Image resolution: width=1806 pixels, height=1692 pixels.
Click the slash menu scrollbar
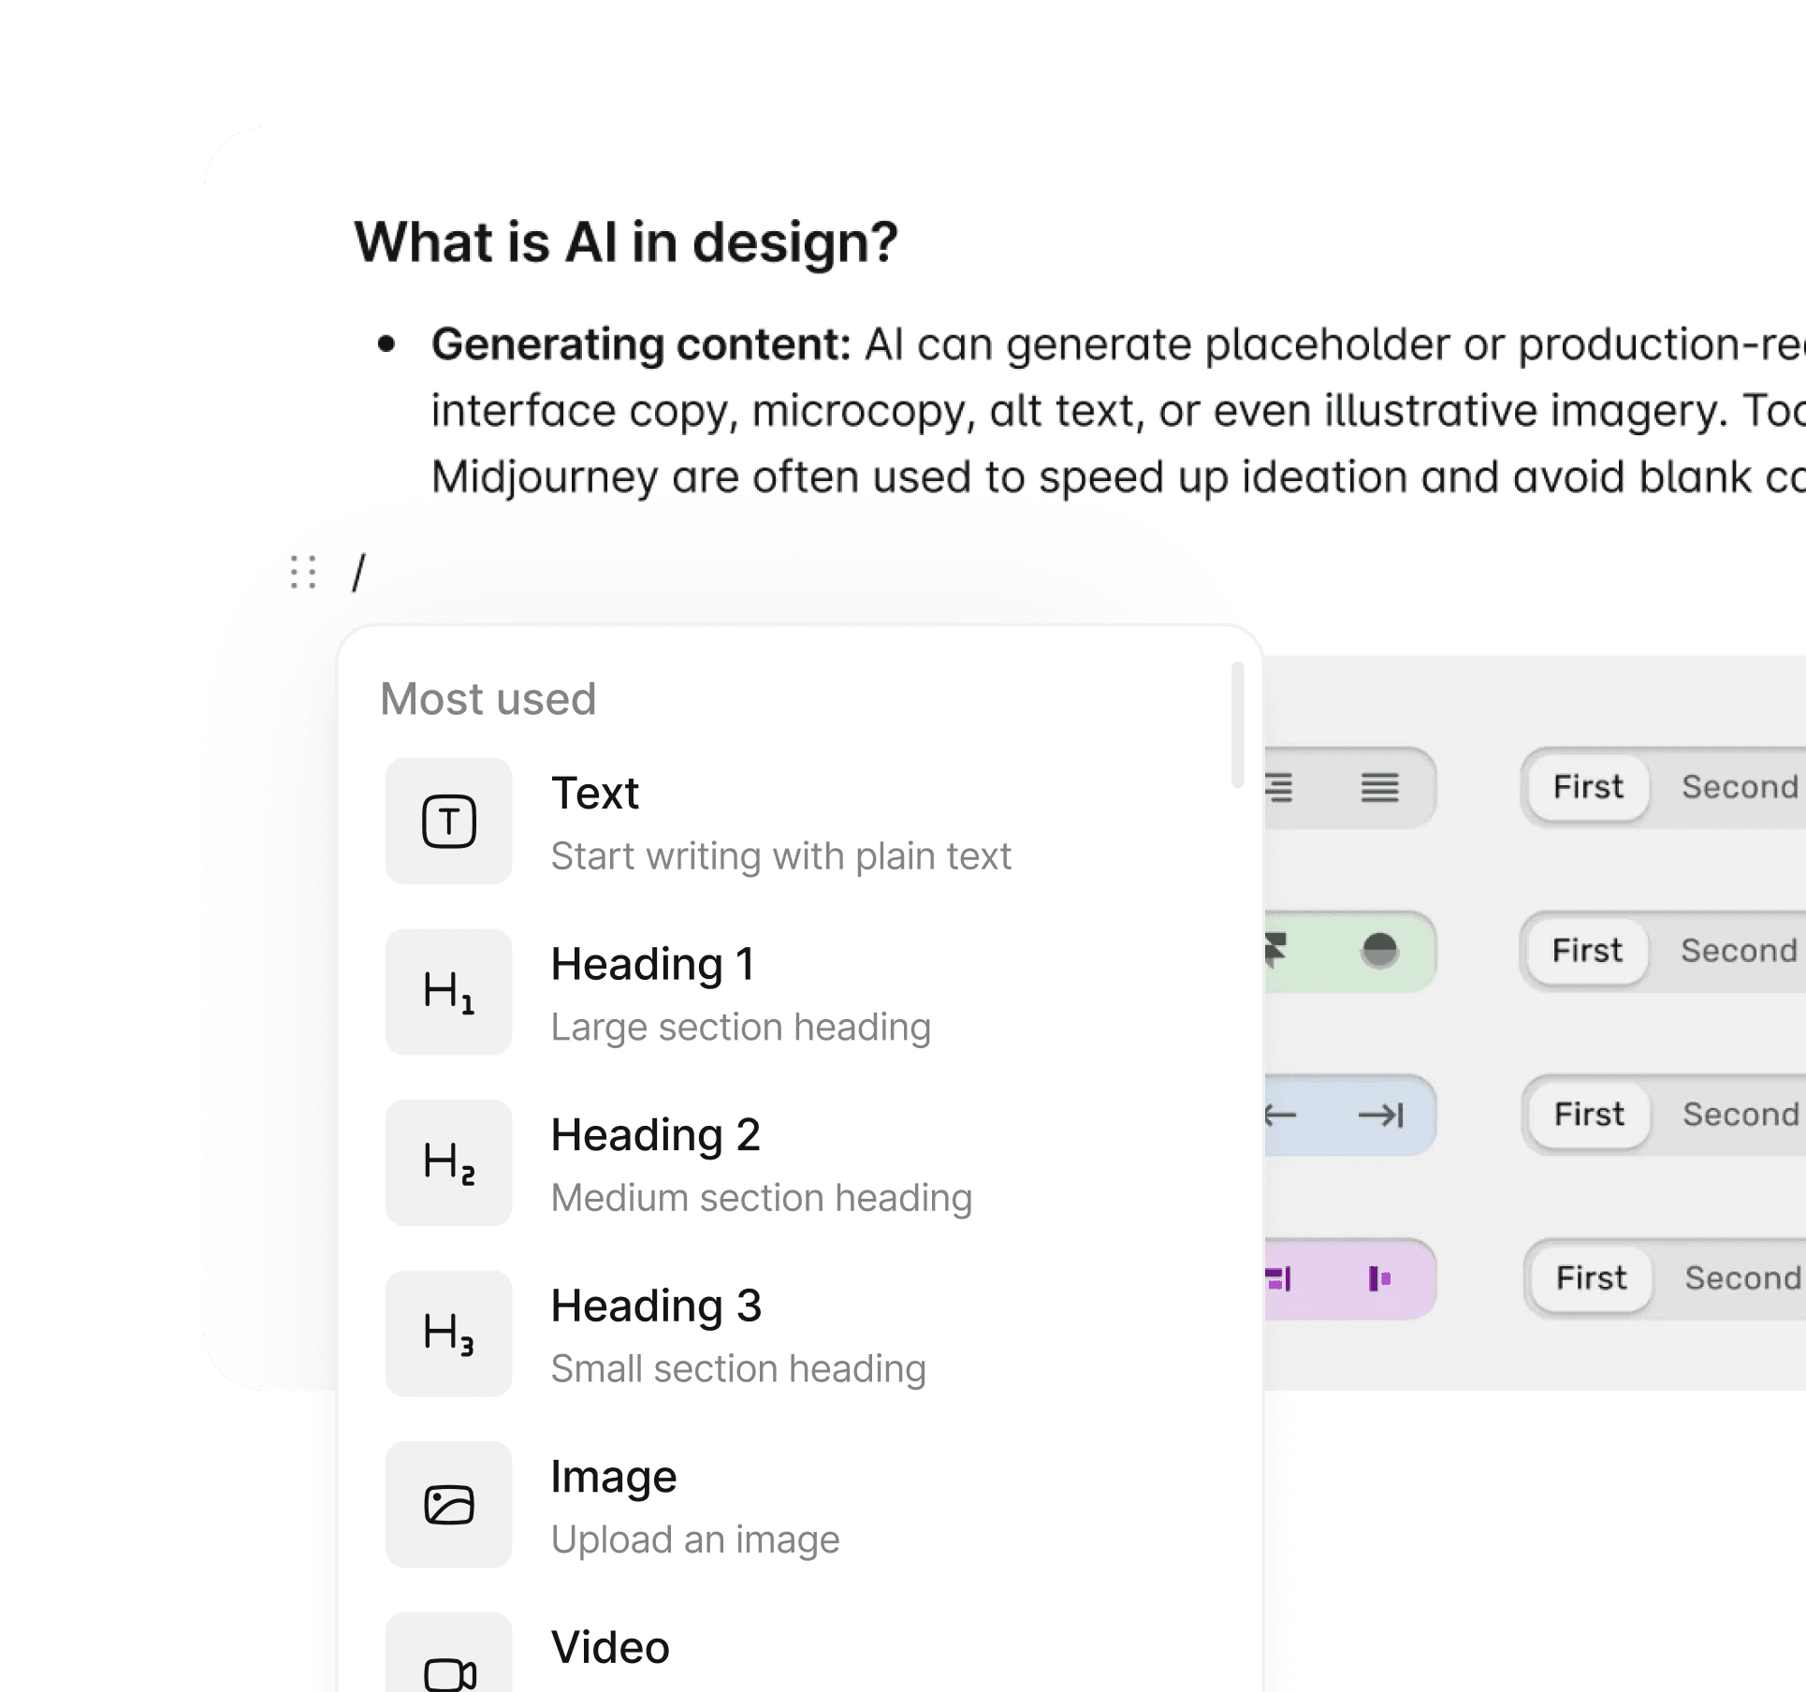(1237, 725)
